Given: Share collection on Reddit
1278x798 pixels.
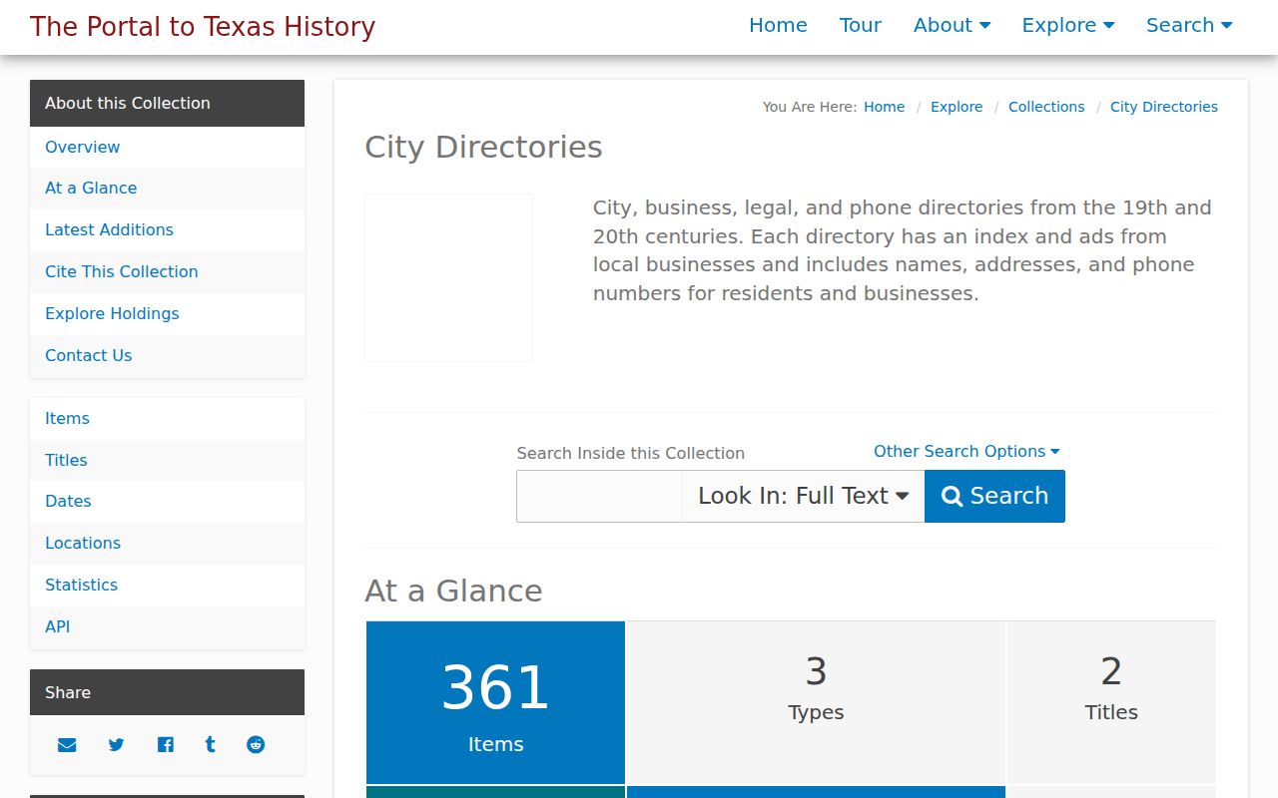Looking at the screenshot, I should (x=256, y=744).
